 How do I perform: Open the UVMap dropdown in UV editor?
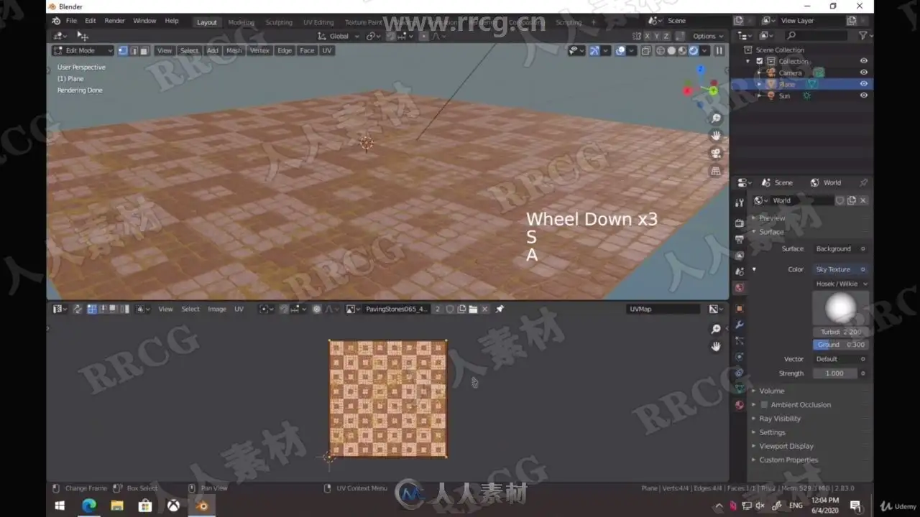click(x=663, y=309)
